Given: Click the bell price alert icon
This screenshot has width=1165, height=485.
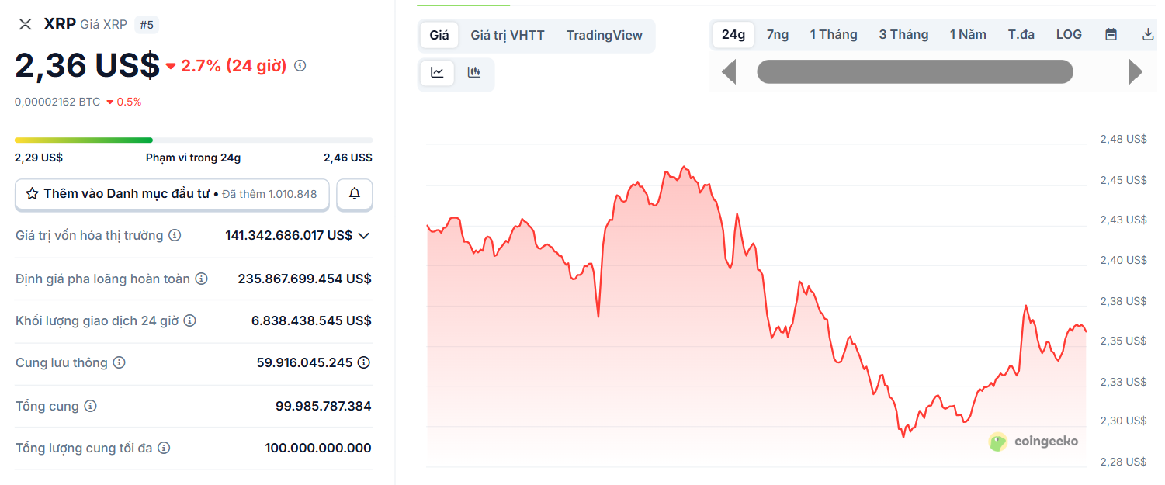Looking at the screenshot, I should tap(355, 194).
